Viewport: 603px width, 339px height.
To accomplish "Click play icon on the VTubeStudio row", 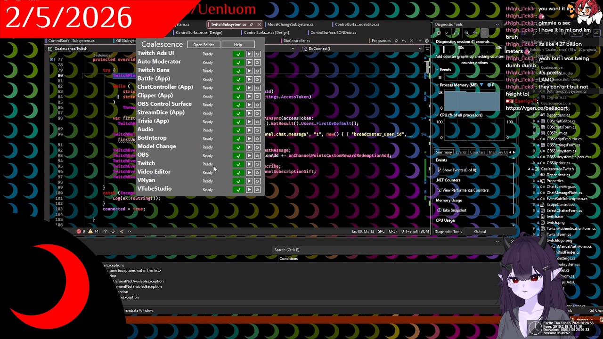I will pos(249,190).
